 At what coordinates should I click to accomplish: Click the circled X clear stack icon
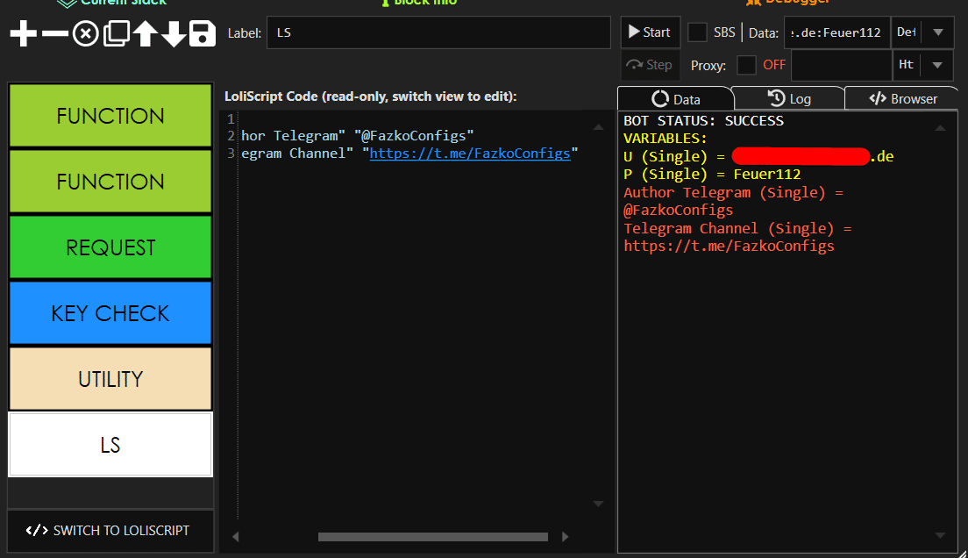[x=84, y=32]
